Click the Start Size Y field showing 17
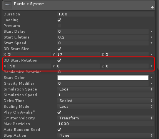The width and height of the screenshot is (159, 139). point(78,55)
